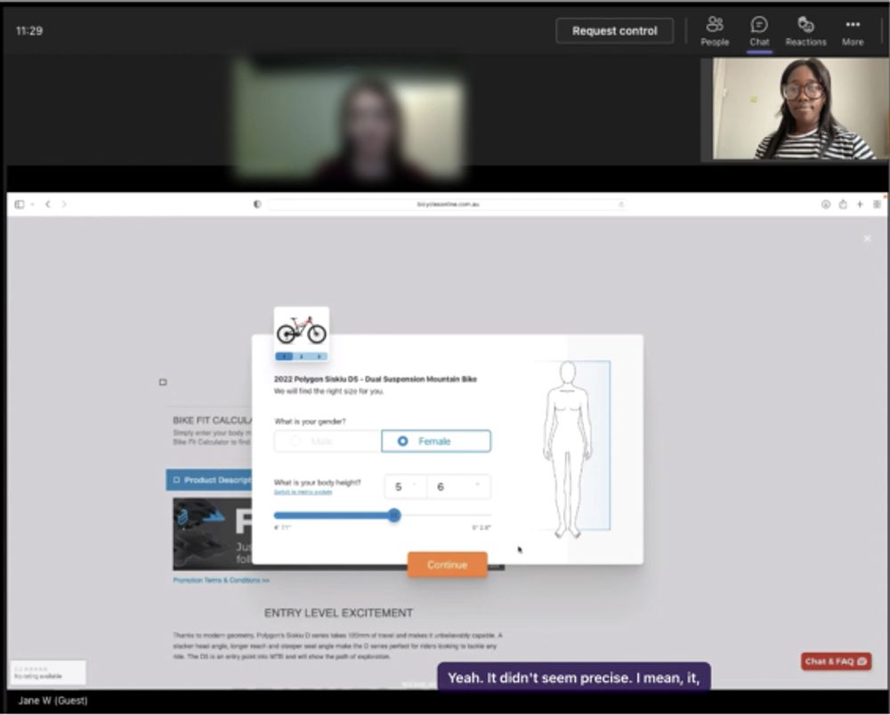Image resolution: width=890 pixels, height=715 pixels.
Task: Click the mountain bike thumbnail
Action: [302, 329]
